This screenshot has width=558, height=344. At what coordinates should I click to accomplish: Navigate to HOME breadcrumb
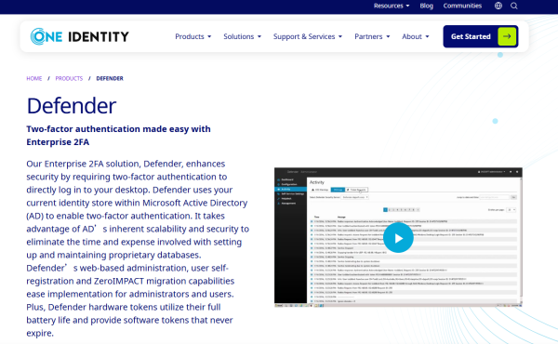[34, 78]
